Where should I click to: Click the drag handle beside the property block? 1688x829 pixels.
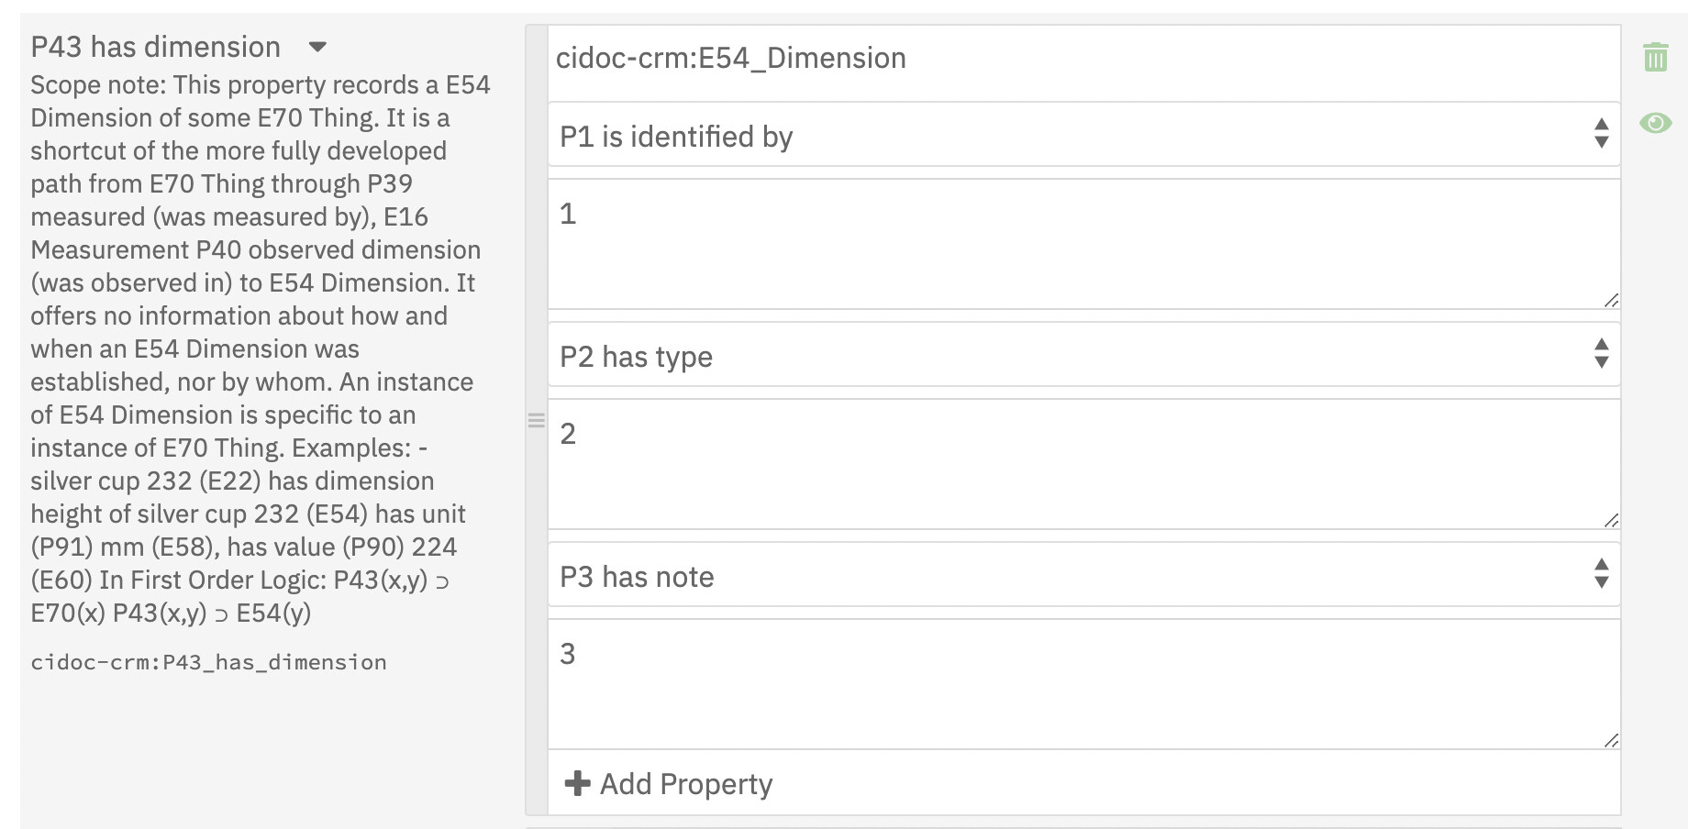click(x=537, y=421)
